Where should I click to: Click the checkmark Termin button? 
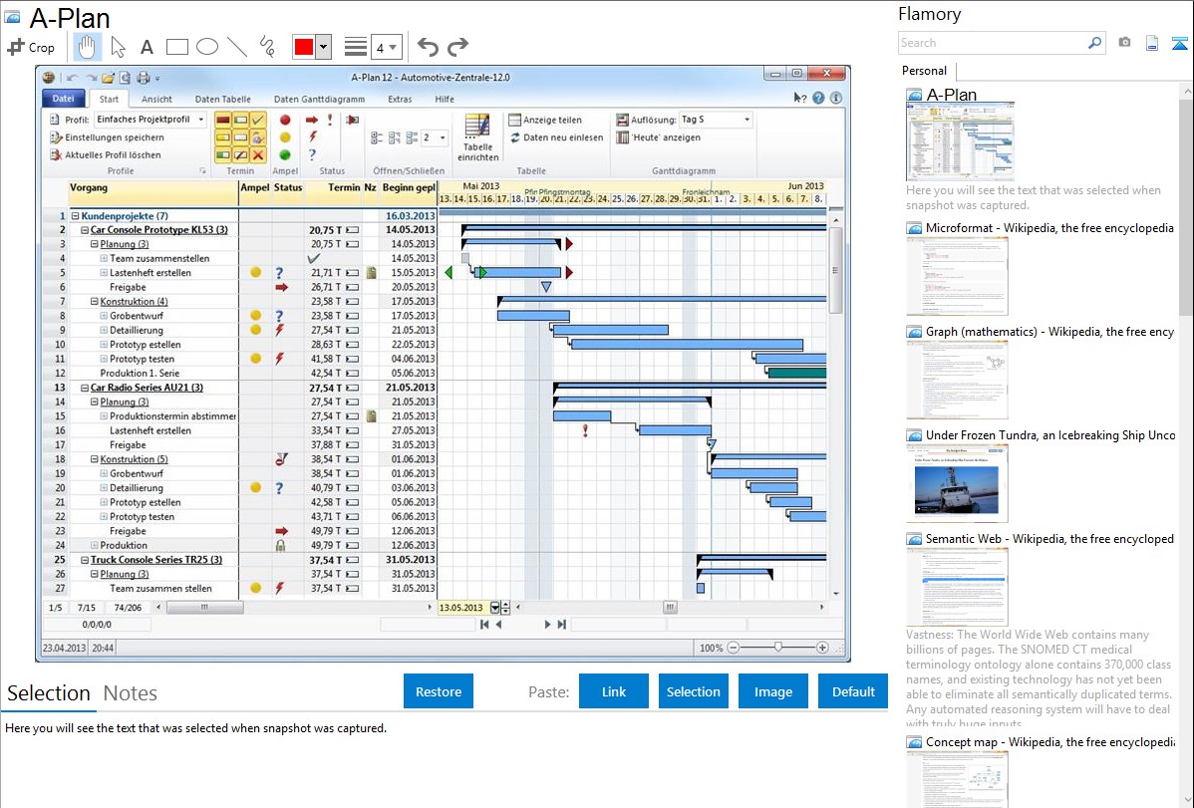point(258,121)
